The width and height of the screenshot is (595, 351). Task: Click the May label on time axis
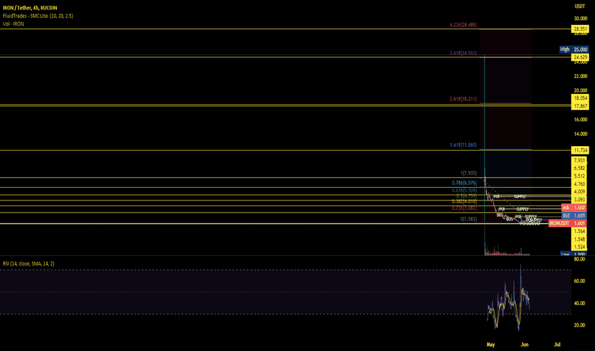tap(491, 345)
